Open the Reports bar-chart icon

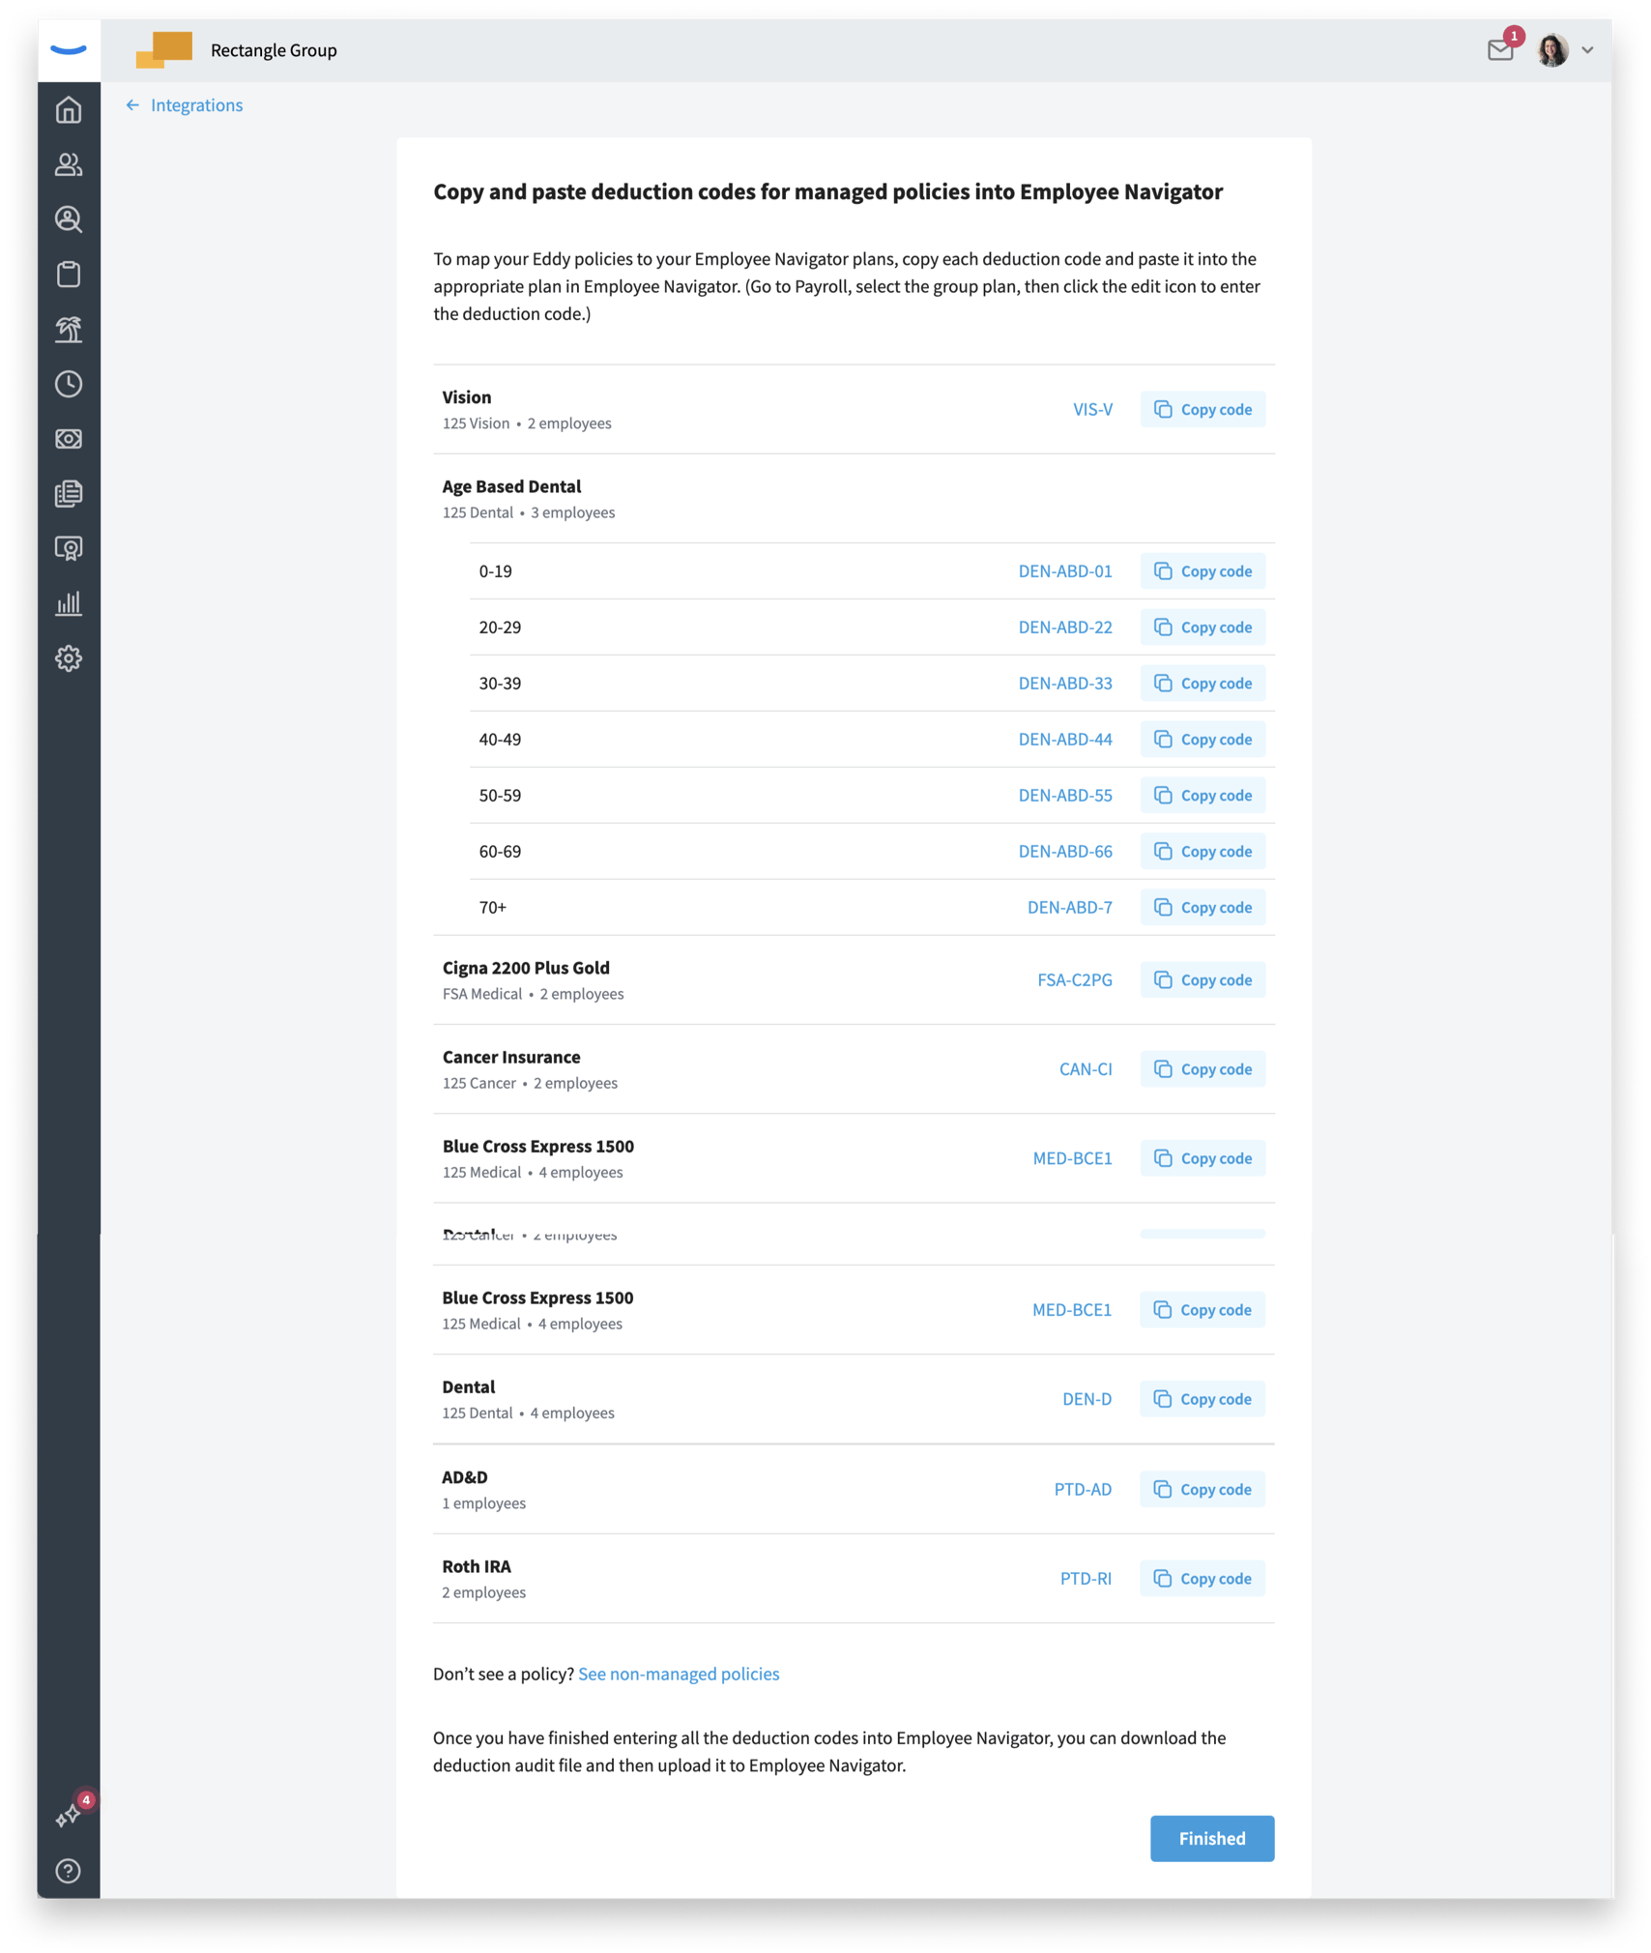point(69,603)
